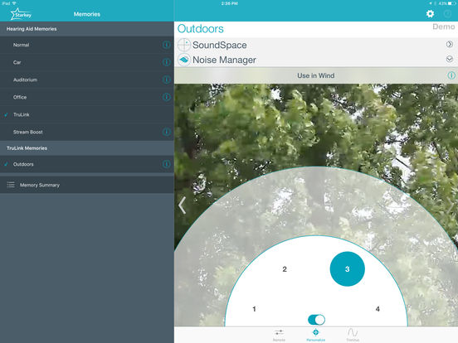This screenshot has width=458, height=343.
Task: Click the TruLink Memories section header
Action: click(x=87, y=147)
